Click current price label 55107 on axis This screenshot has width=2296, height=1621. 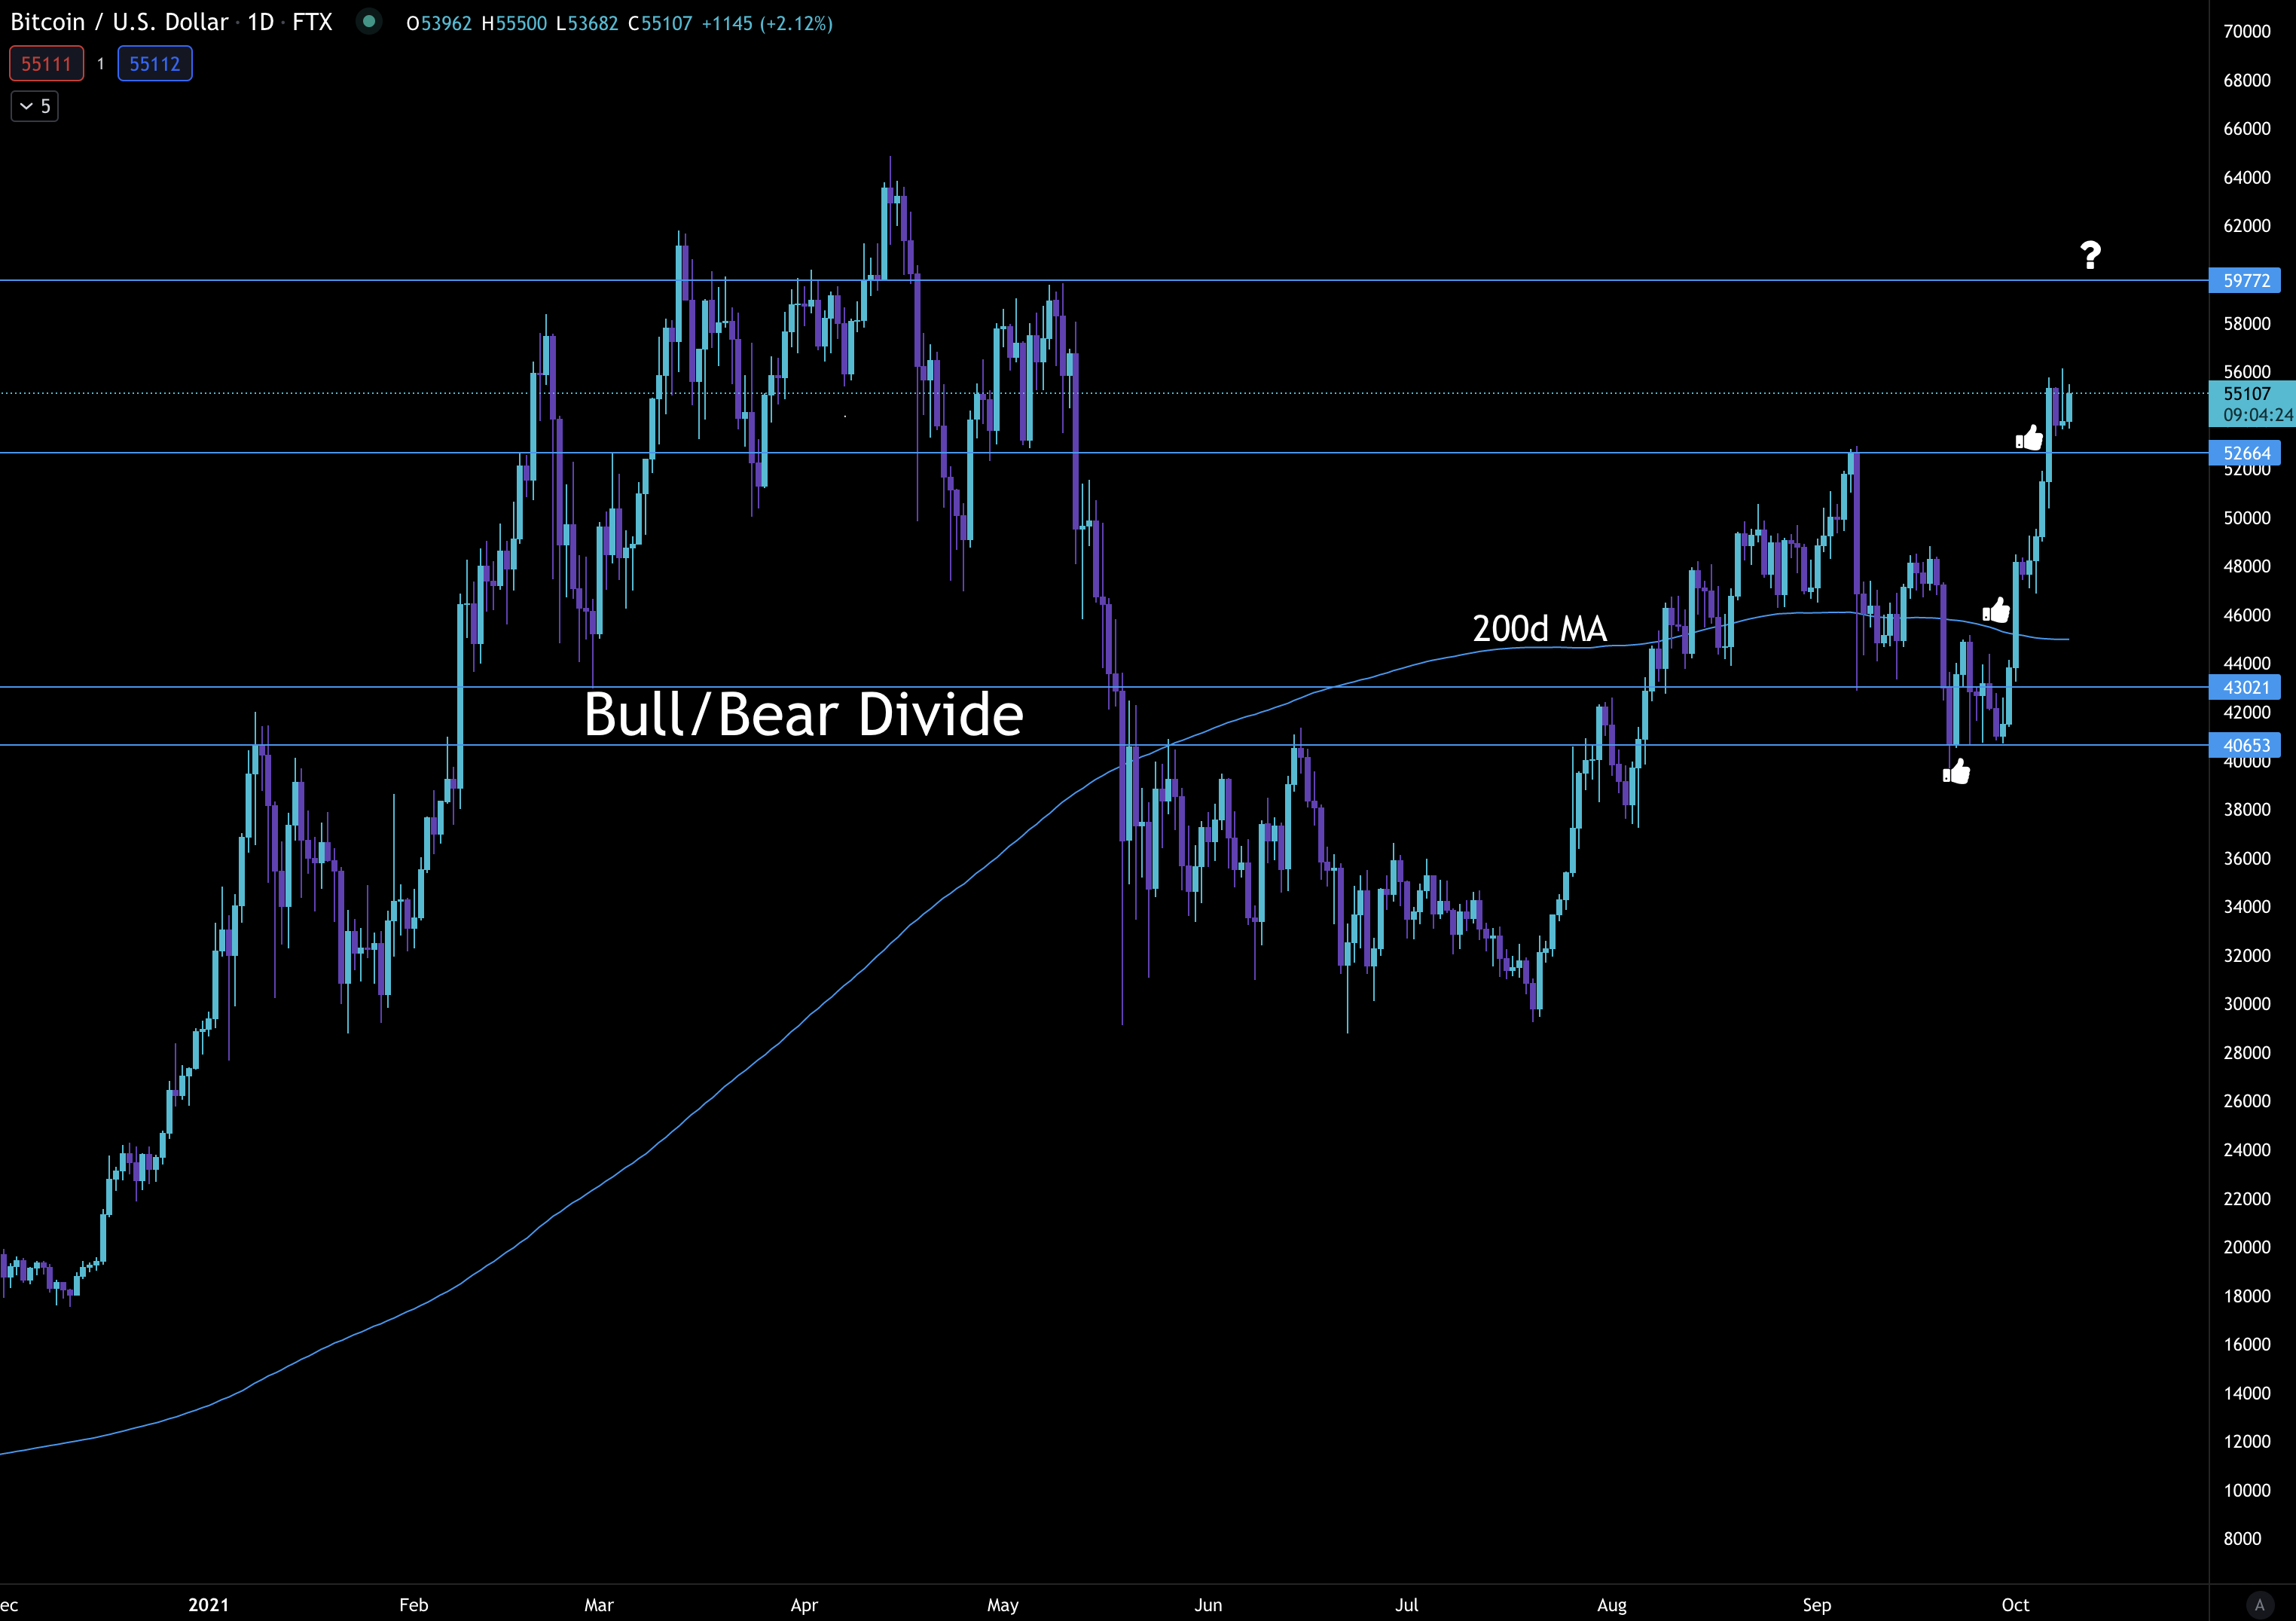pos(2246,394)
